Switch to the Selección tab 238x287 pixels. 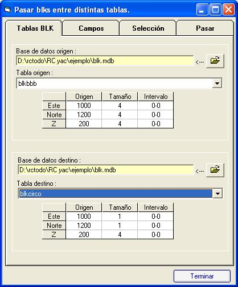148,28
